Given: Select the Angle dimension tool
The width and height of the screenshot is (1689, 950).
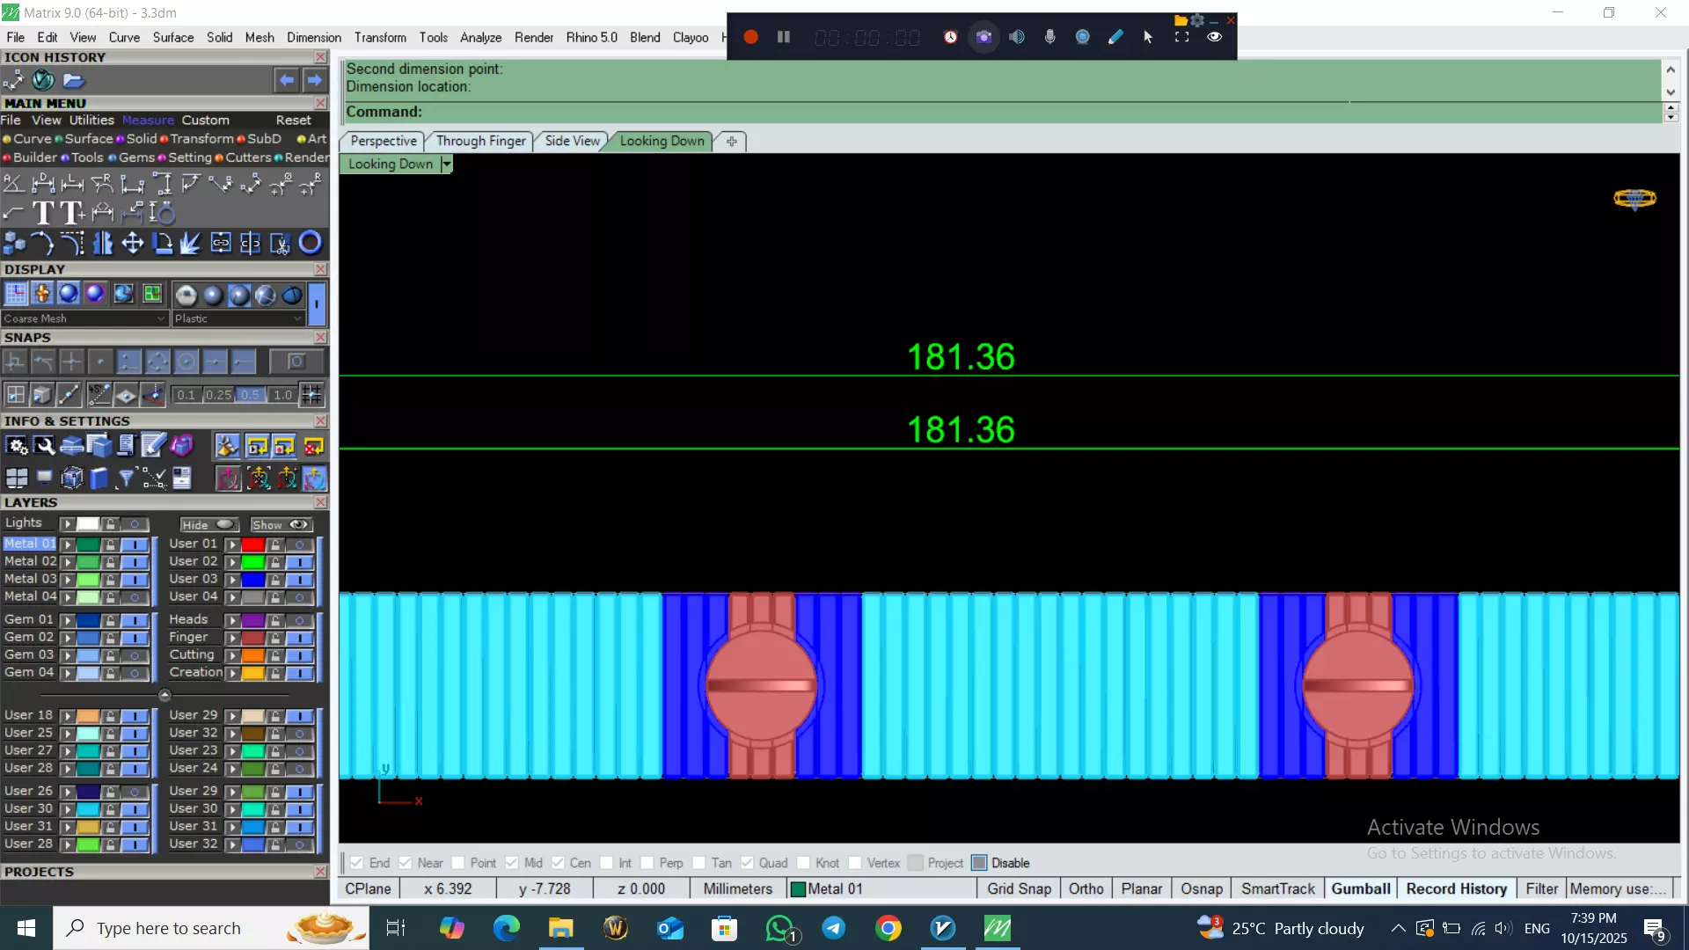Looking at the screenshot, I should (14, 183).
